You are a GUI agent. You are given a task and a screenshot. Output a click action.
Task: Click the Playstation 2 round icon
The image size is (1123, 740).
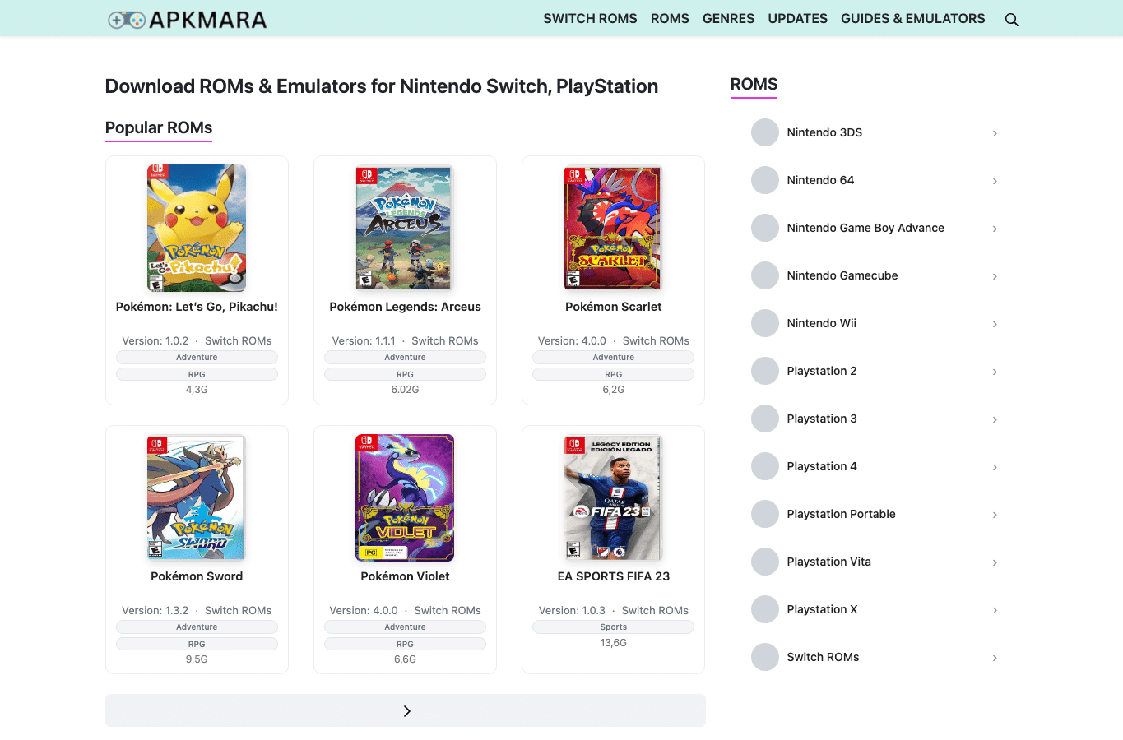[x=765, y=371]
